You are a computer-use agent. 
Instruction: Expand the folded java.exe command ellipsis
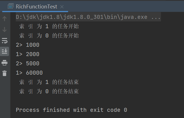156,17
